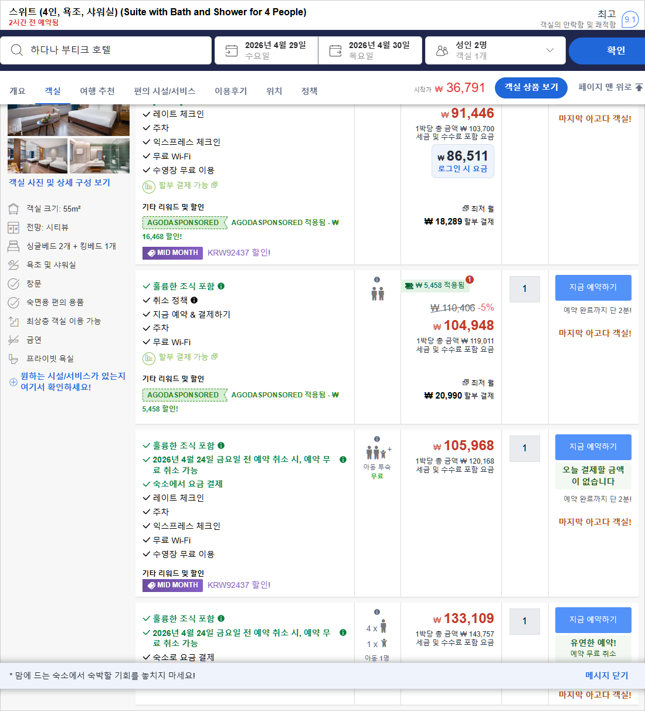The image size is (645, 711).
Task: Click the guests people icon
Action: point(442,51)
